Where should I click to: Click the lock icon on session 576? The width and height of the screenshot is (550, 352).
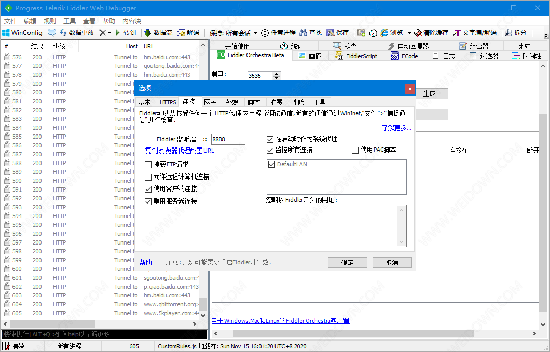[x=7, y=57]
